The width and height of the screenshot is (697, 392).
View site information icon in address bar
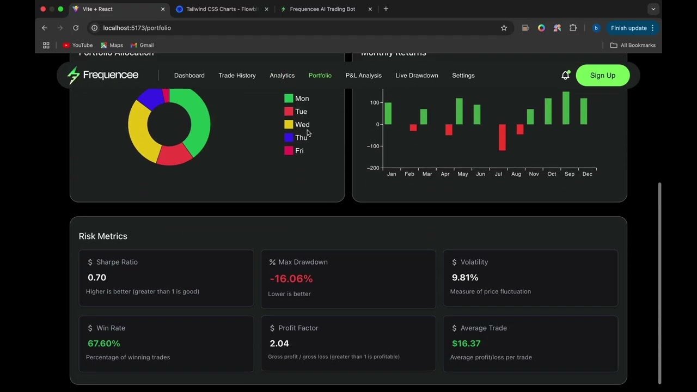click(x=94, y=28)
